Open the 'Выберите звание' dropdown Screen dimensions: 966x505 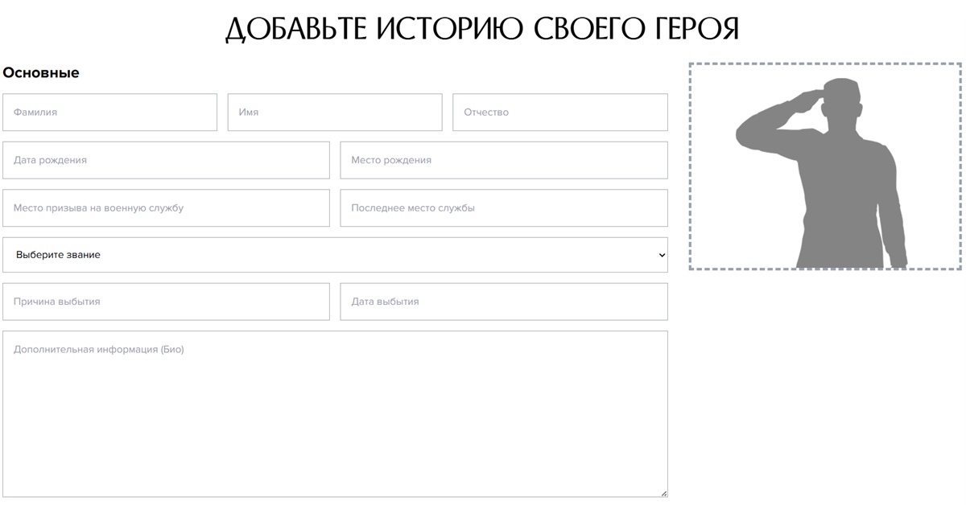pyautogui.click(x=335, y=255)
